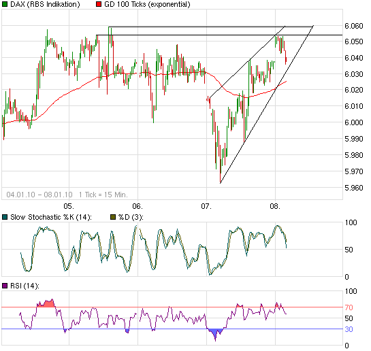Click the purple RSI (14) legend swatch
The height and width of the screenshot is (351, 371).
(5, 286)
